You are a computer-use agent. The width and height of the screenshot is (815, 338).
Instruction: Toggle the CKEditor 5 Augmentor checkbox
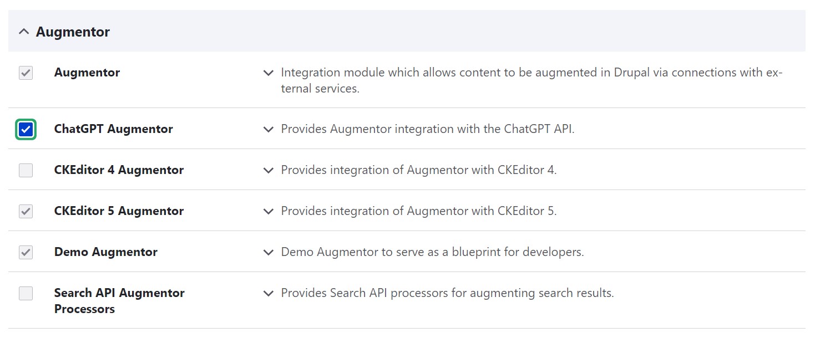tap(26, 211)
